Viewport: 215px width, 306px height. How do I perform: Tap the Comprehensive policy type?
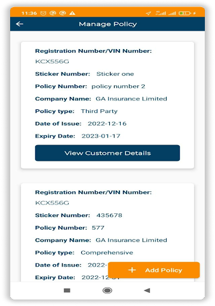coord(107,253)
